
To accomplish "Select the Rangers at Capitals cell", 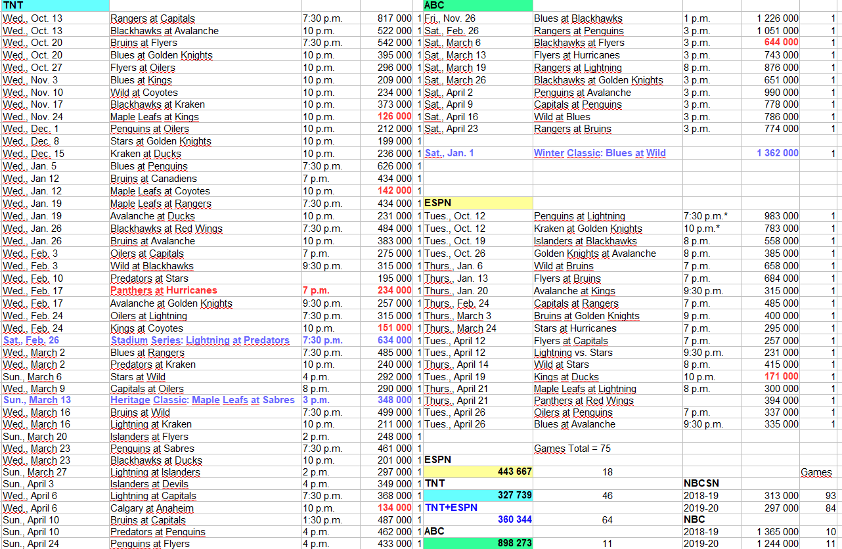I will tap(152, 18).
